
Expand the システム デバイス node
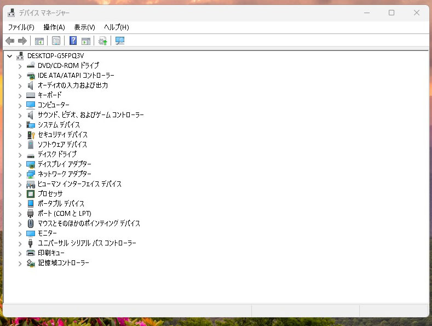pyautogui.click(x=20, y=125)
